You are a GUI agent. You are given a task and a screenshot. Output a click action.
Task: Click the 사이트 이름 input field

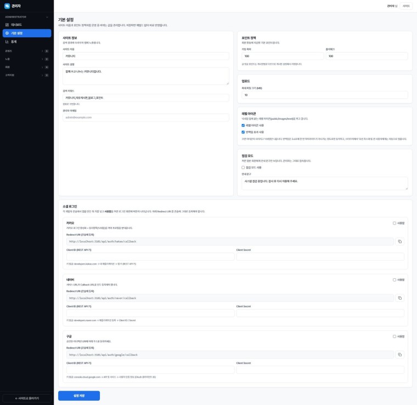tap(146, 56)
